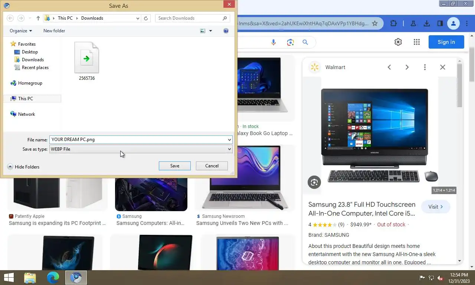Expand the File name dropdown

point(229,140)
